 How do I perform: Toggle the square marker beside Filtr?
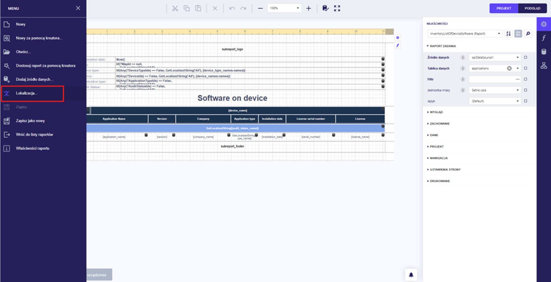(x=526, y=79)
